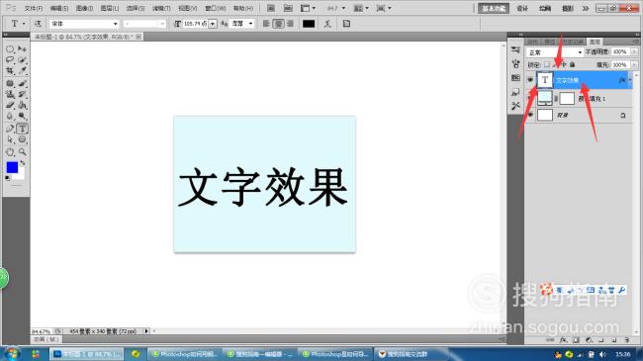
Task: Select the History Brush tool
Action: (x=22, y=94)
